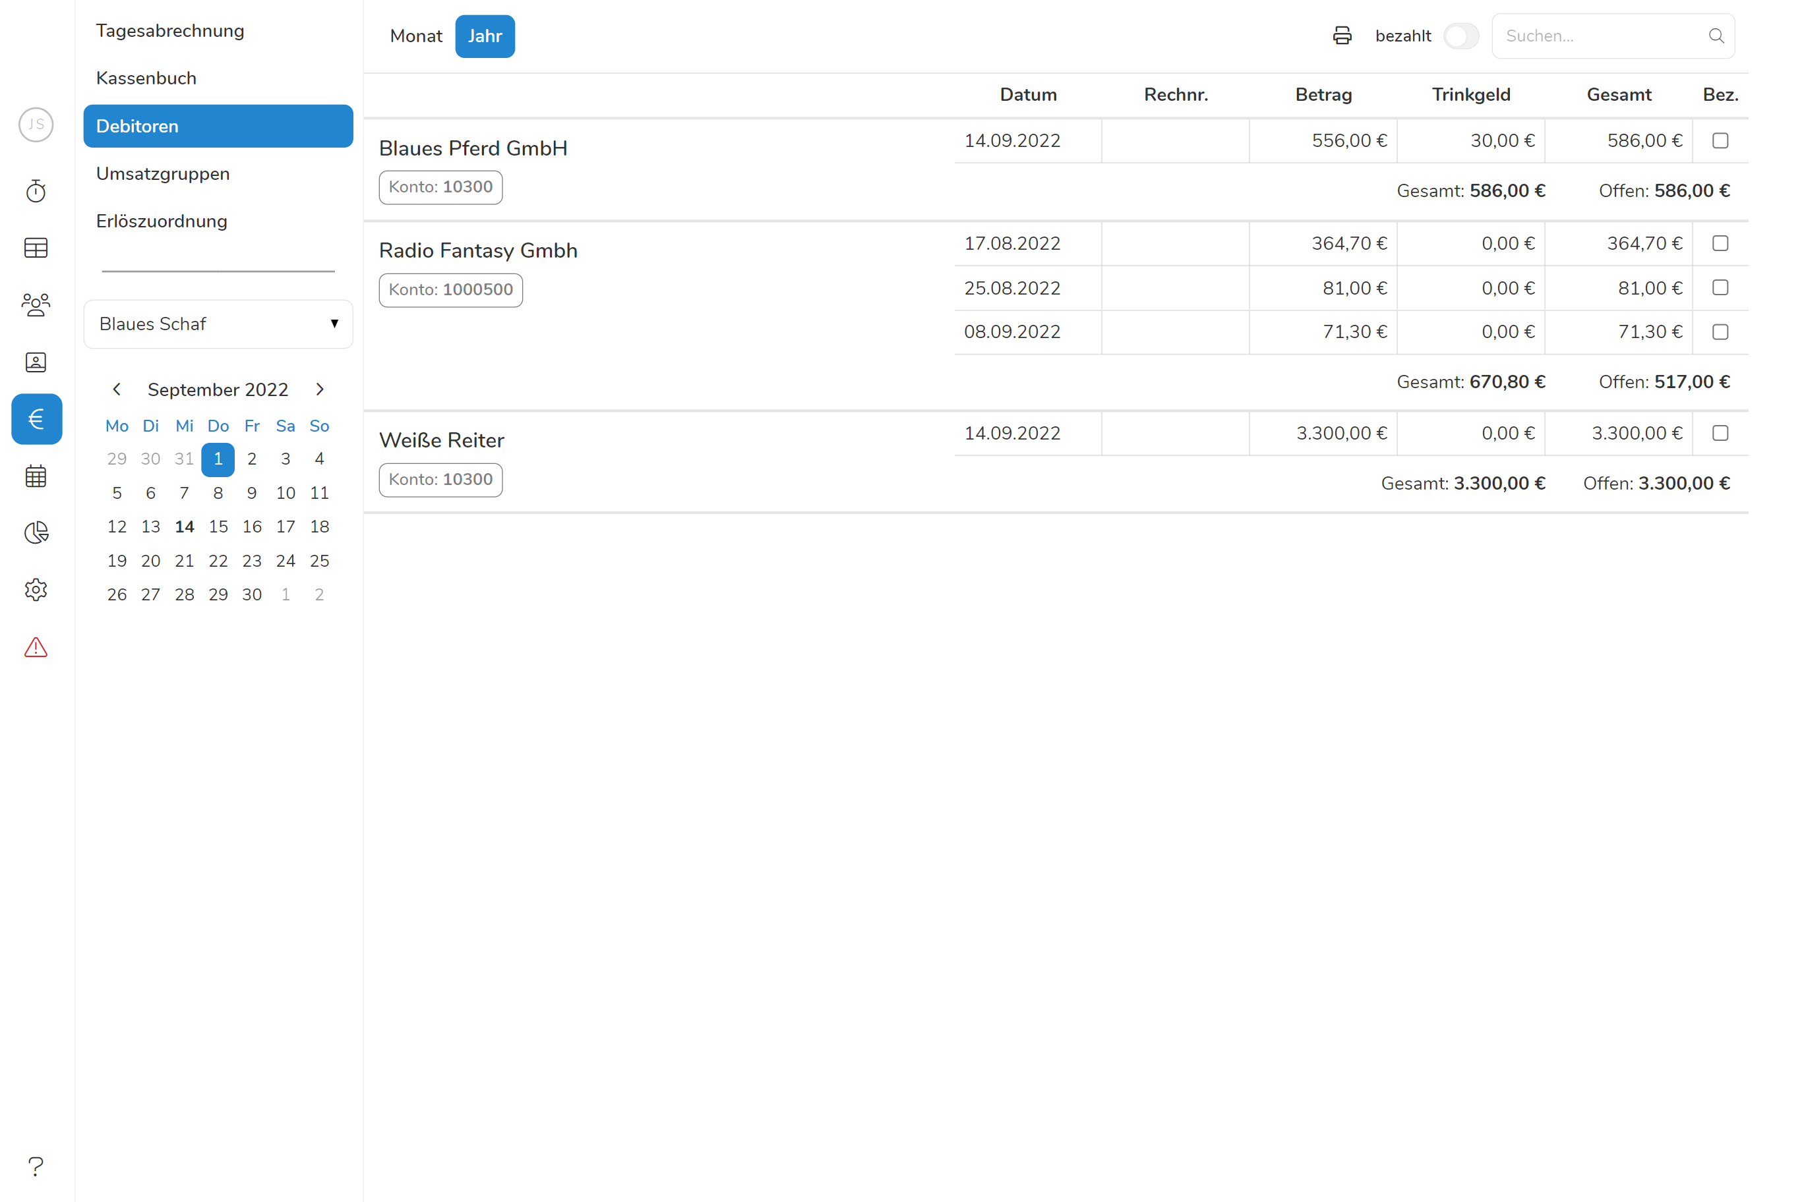Open the Kassenbuch menu item
Screen dimensions: 1804x1202
(146, 78)
